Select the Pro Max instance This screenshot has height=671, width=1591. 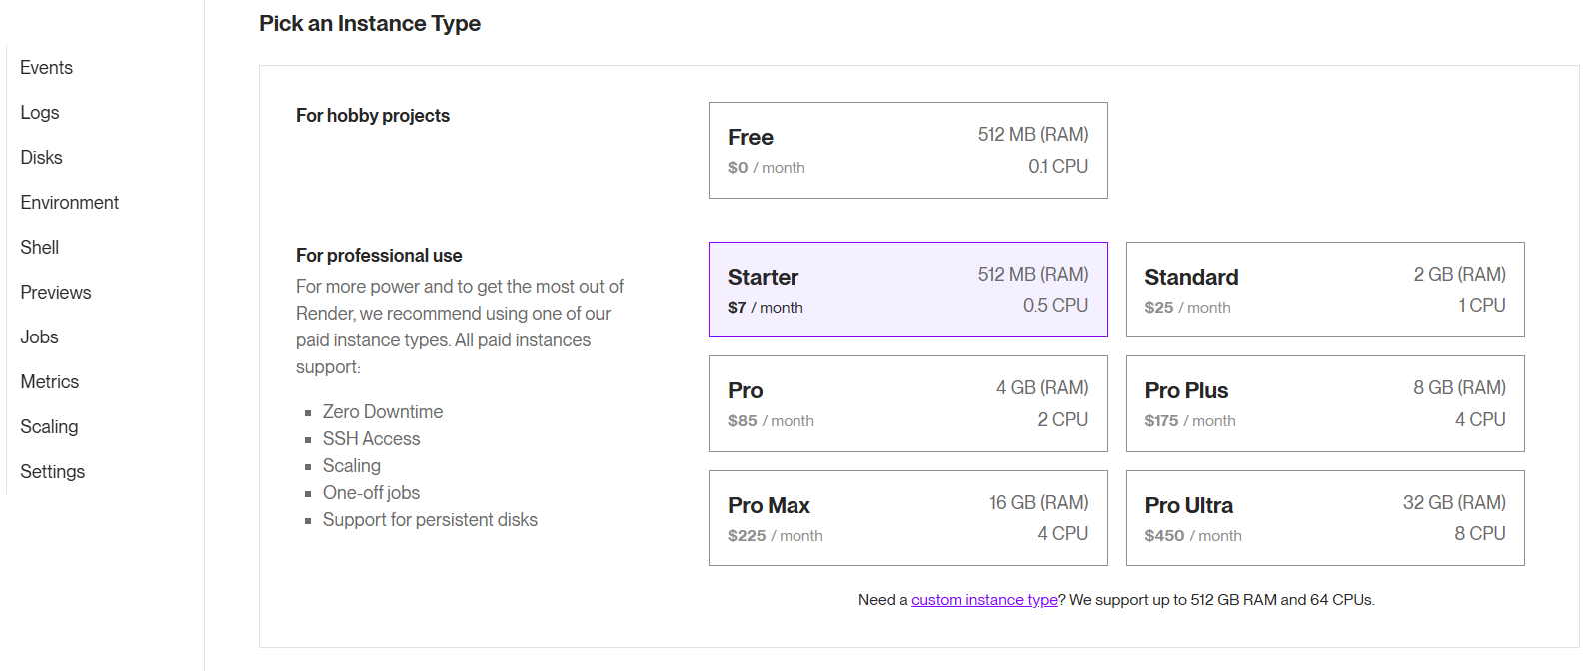coord(907,518)
